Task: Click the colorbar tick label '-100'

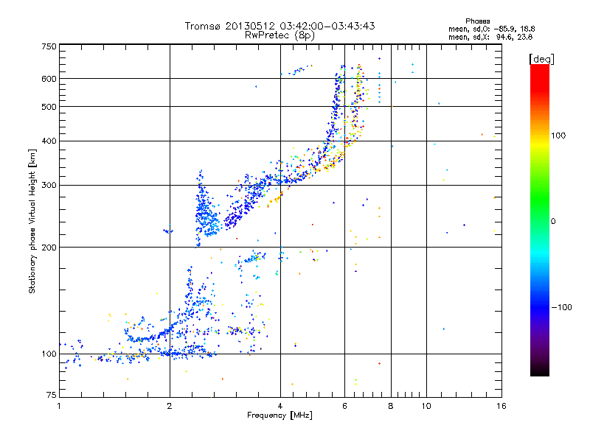Action: click(x=561, y=307)
